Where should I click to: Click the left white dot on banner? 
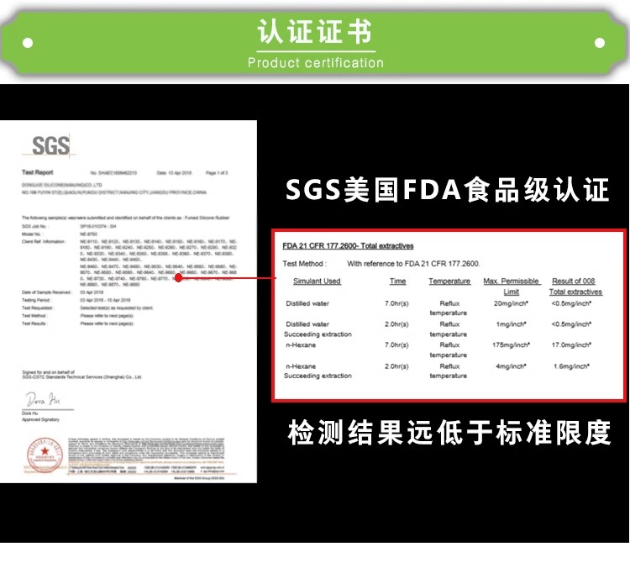pos(28,43)
